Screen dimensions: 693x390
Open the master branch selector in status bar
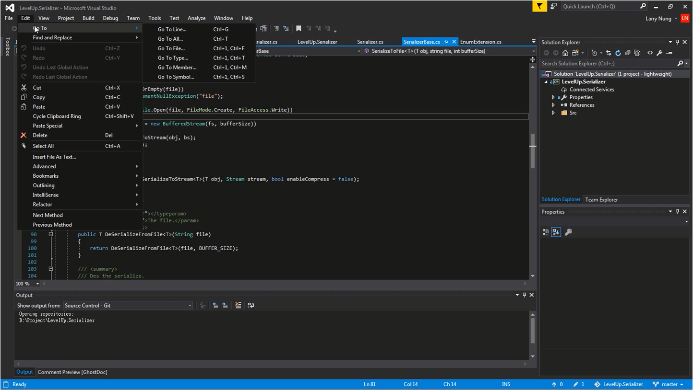pyautogui.click(x=668, y=384)
